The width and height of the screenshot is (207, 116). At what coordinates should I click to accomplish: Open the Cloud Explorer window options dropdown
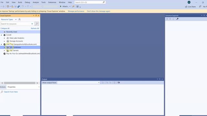34,15
